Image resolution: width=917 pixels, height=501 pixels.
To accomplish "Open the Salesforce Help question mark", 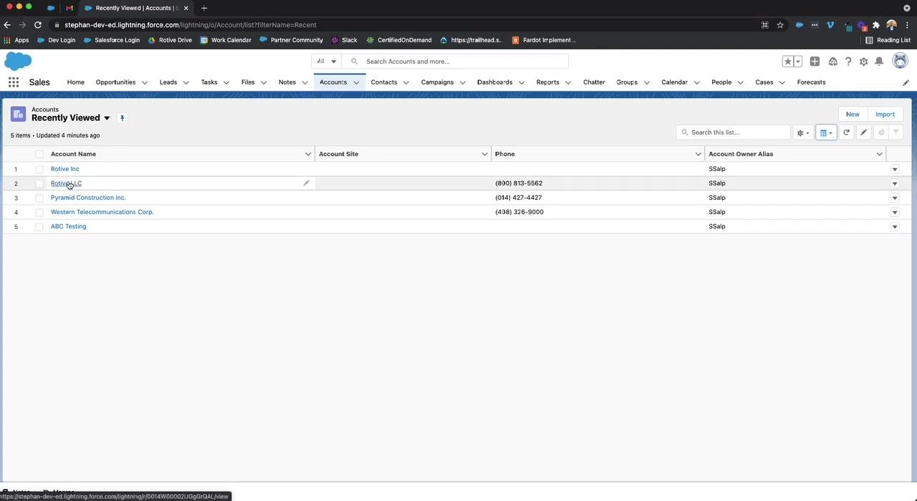I will (848, 62).
